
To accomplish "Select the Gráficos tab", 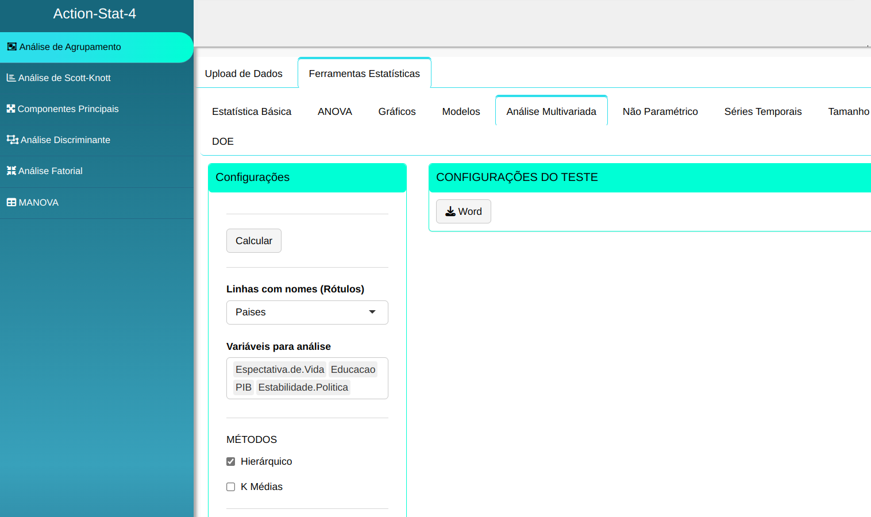I will 396,111.
